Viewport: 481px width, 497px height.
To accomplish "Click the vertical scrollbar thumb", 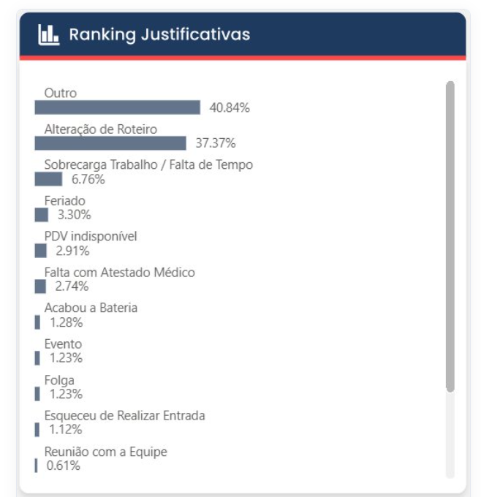I will click(x=450, y=237).
